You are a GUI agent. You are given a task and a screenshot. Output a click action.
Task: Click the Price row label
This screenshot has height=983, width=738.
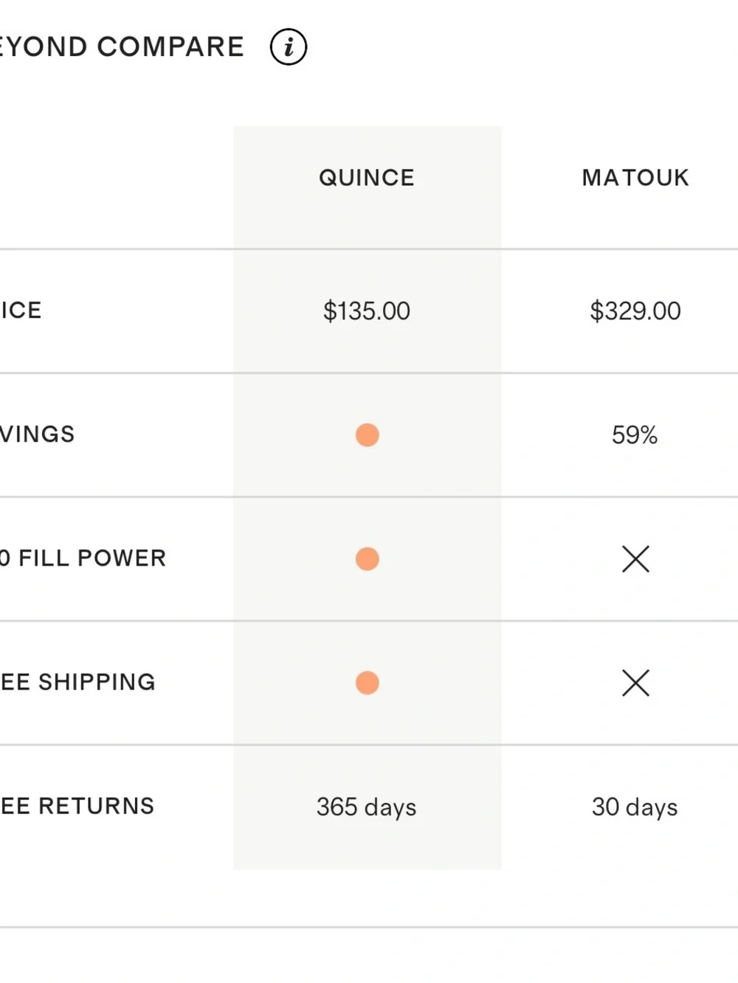pyautogui.click(x=21, y=310)
